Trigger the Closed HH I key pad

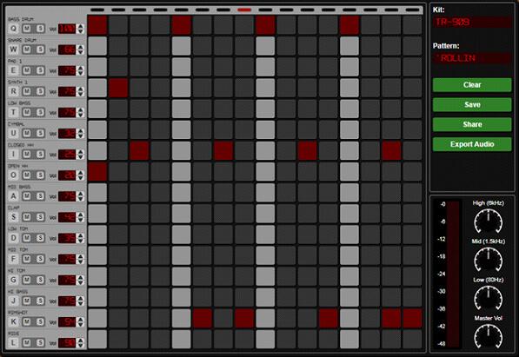[13, 154]
